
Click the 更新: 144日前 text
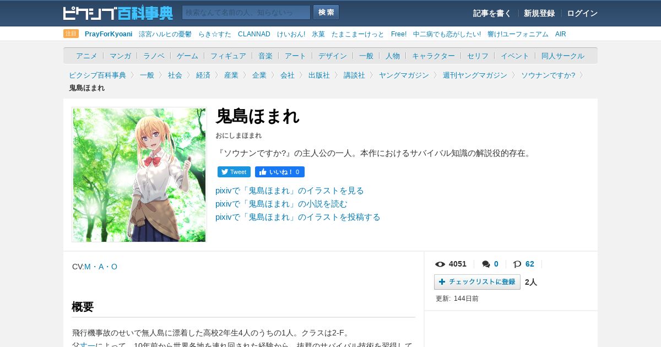[457, 299]
